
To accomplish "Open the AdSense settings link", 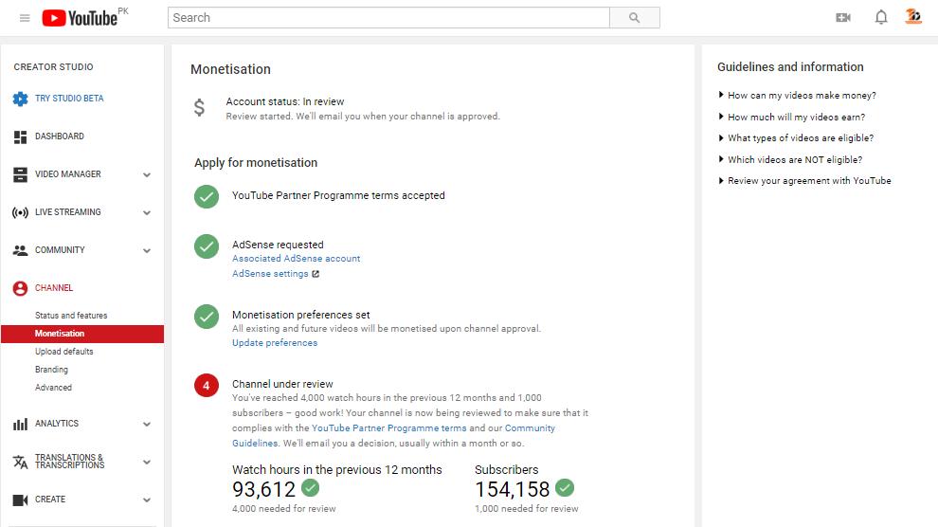I will (x=270, y=273).
